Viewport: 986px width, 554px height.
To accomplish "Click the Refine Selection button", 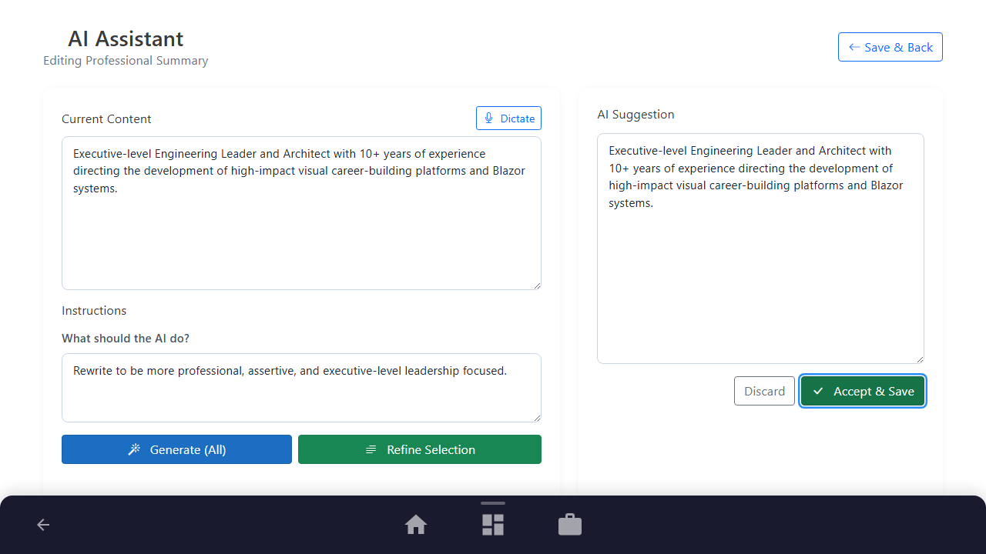I will point(420,449).
